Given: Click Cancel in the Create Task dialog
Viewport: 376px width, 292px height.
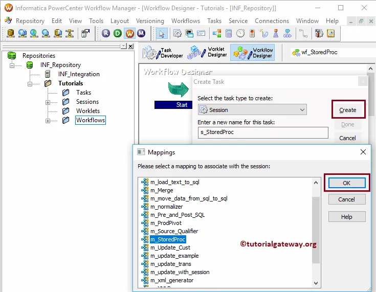Looking at the screenshot, I should pos(347,138).
